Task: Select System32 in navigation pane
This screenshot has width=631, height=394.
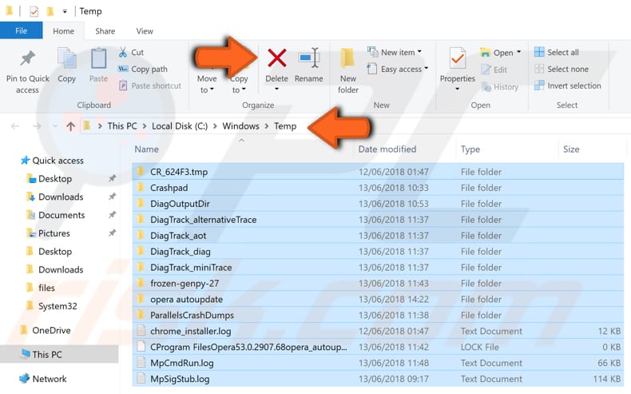Action: (x=58, y=306)
